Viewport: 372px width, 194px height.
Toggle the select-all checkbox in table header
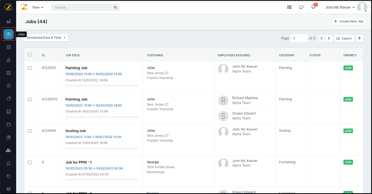click(30, 55)
